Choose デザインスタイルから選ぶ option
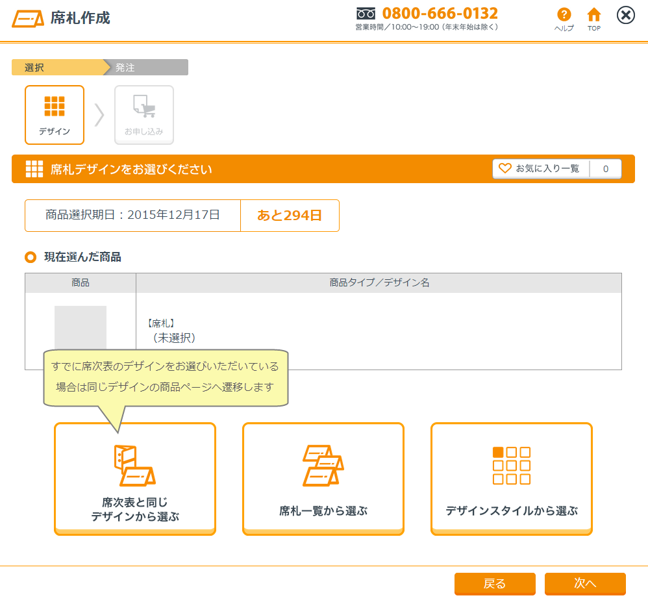 click(512, 479)
